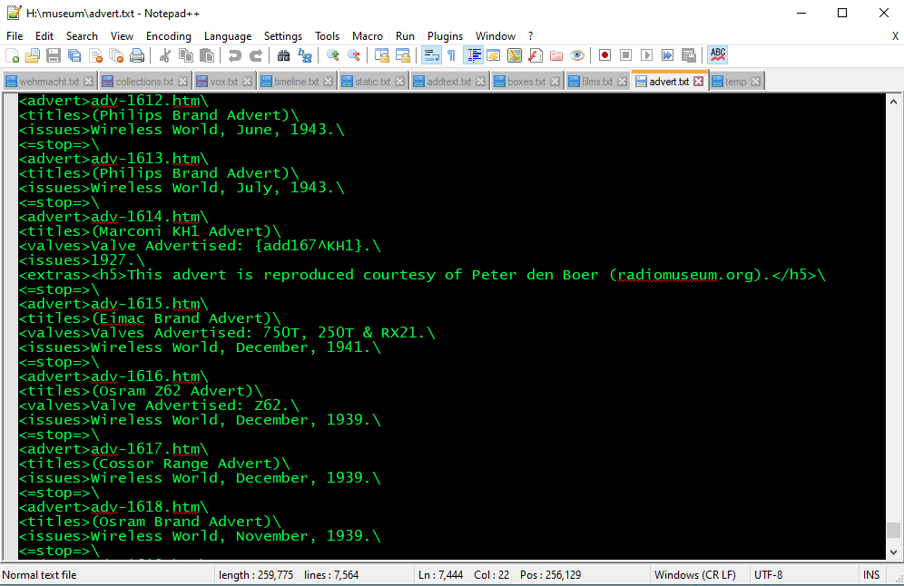Cut the selection with the scissors icon
Screen dimensions: 904x586
click(165, 55)
